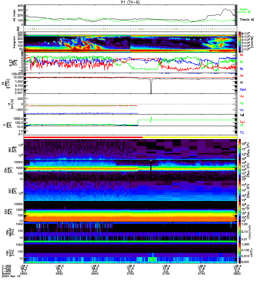264x281 pixels.
Task: Click the blue Ti perpendicular legend label
Action: tap(242, 132)
